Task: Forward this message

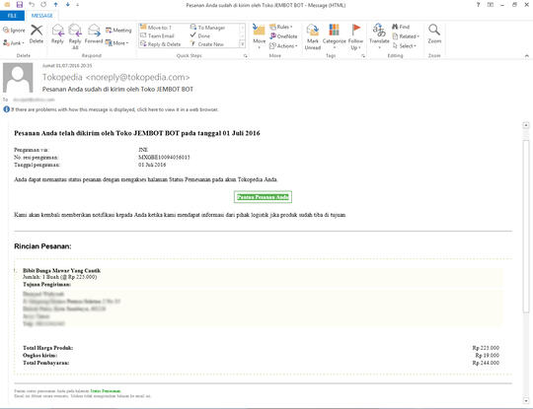Action: (x=94, y=34)
